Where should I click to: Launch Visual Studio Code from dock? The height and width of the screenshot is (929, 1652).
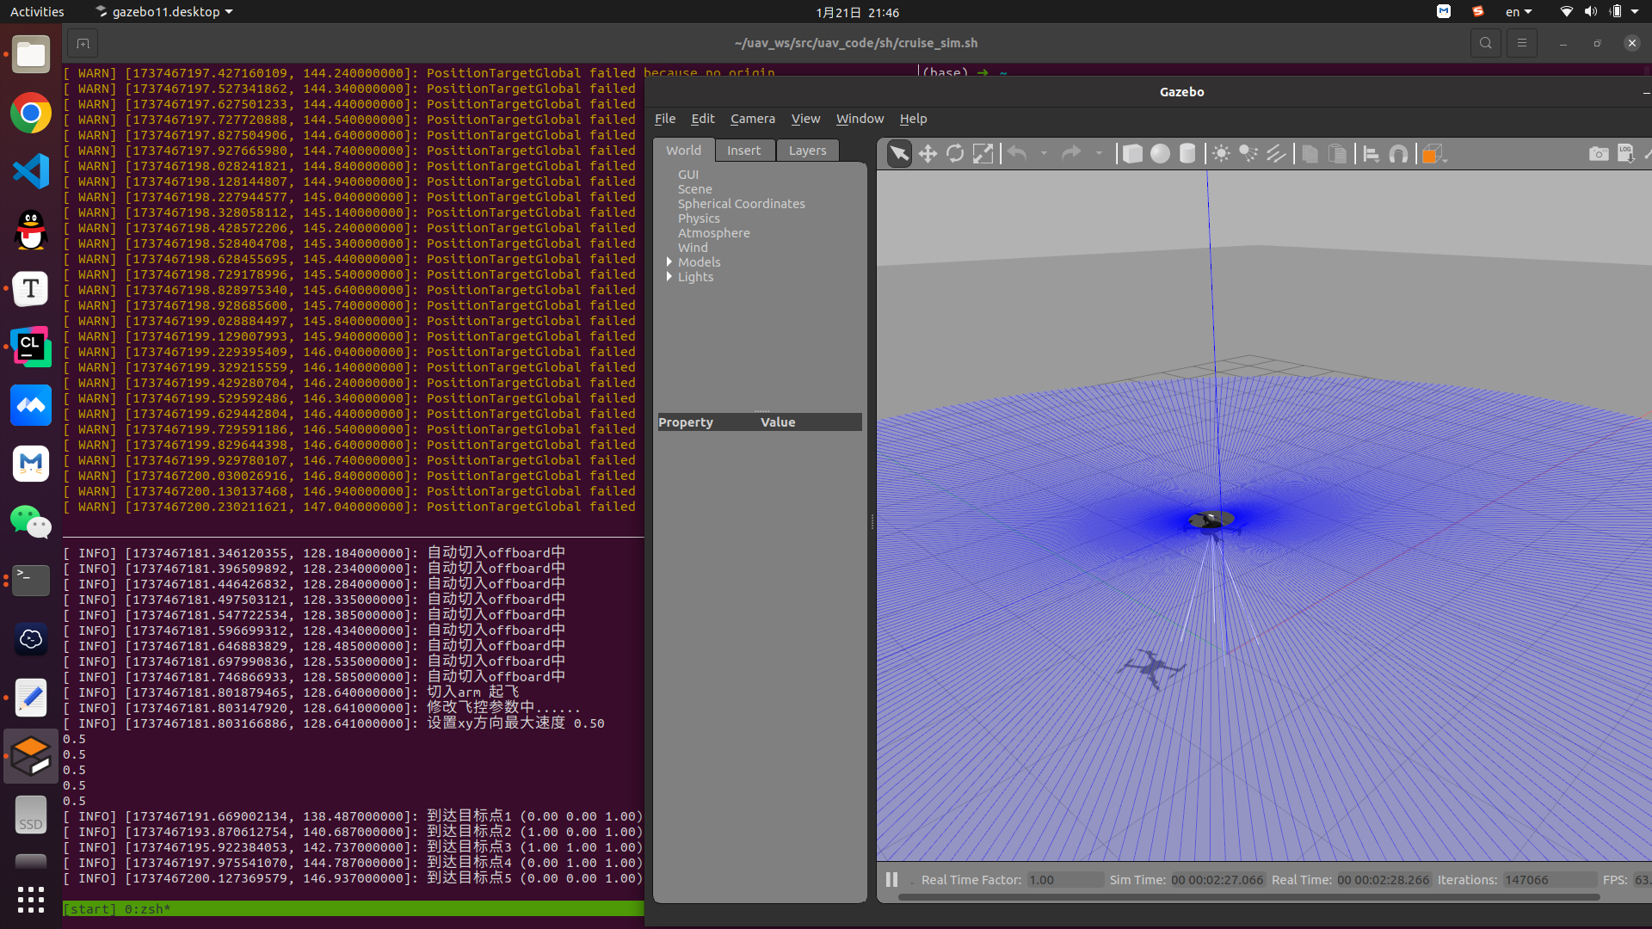31,171
